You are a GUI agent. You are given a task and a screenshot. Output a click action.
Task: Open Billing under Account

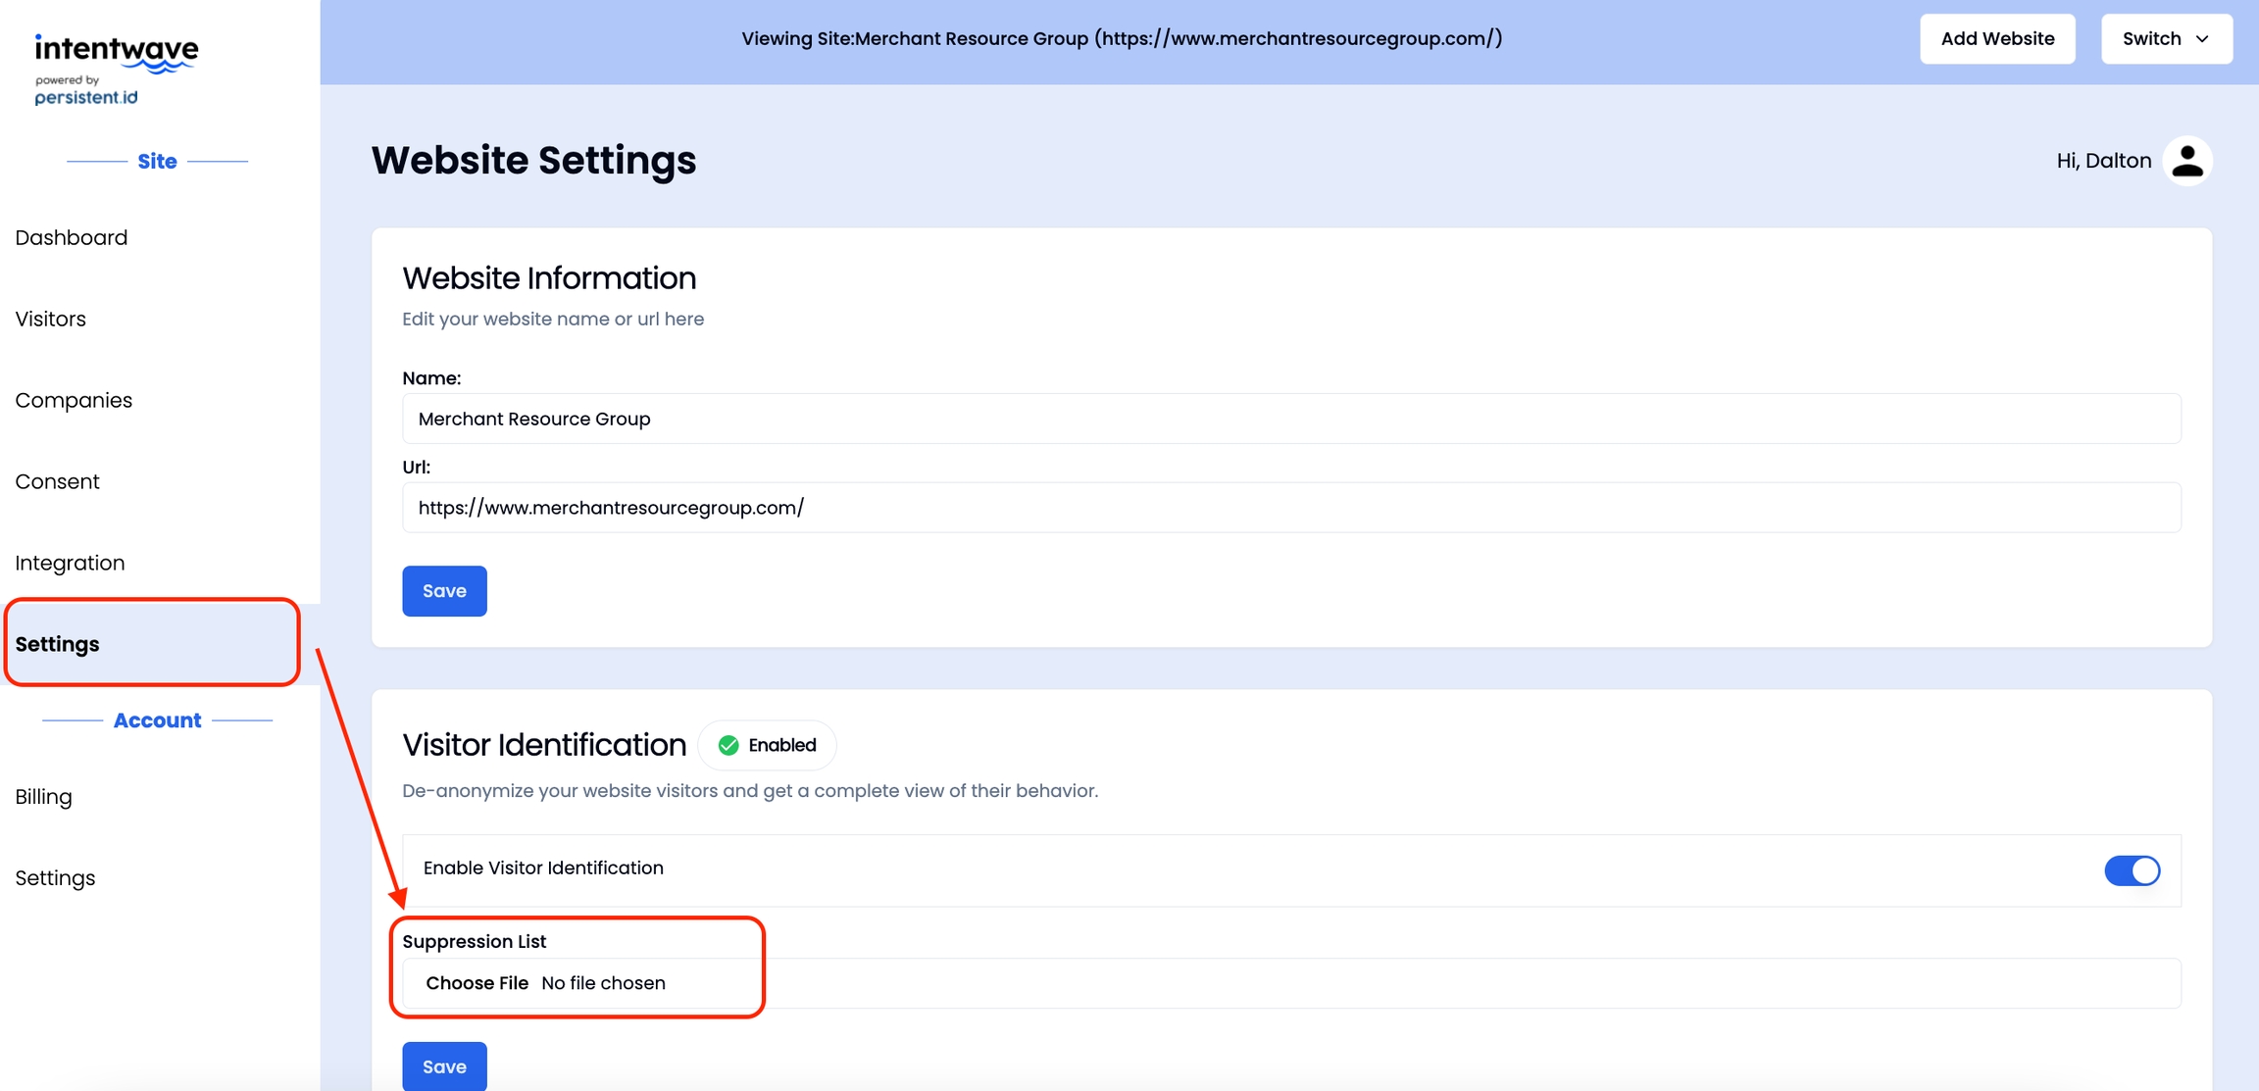tap(43, 797)
